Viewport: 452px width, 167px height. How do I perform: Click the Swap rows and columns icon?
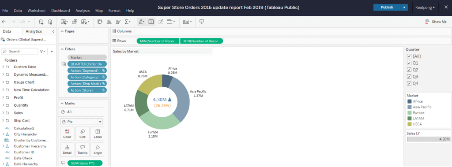100,22
